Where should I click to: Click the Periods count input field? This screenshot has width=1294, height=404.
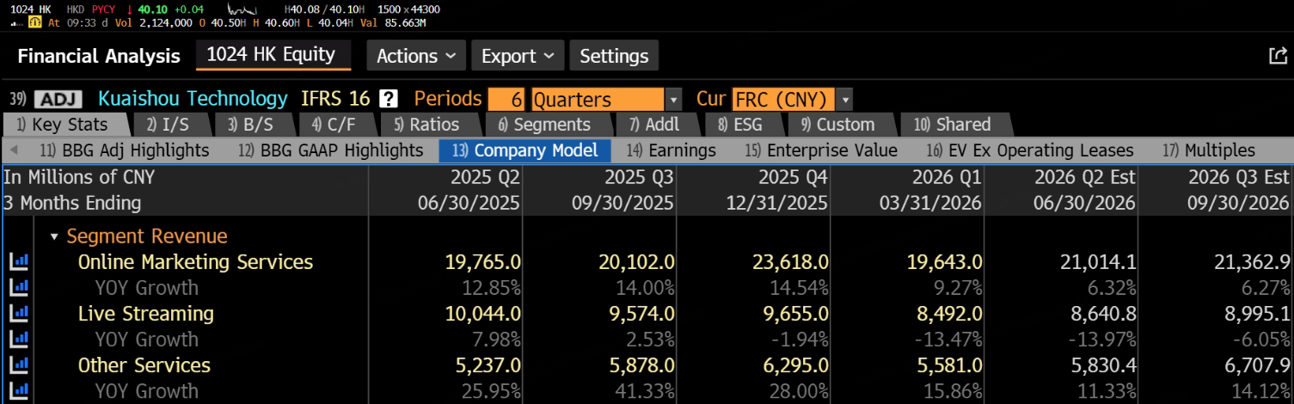(x=507, y=99)
